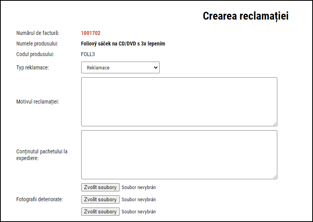Click the bottommost Zvolit soubory file button
The height and width of the screenshot is (222, 313).
pos(100,212)
